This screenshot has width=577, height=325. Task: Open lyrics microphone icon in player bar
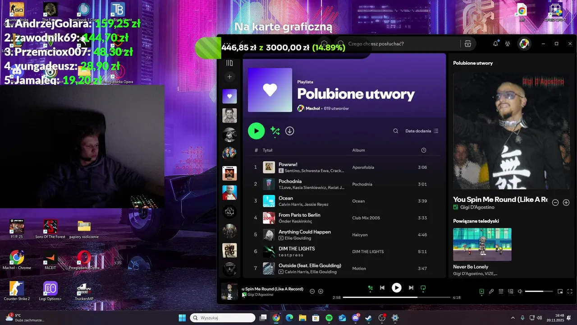491,292
